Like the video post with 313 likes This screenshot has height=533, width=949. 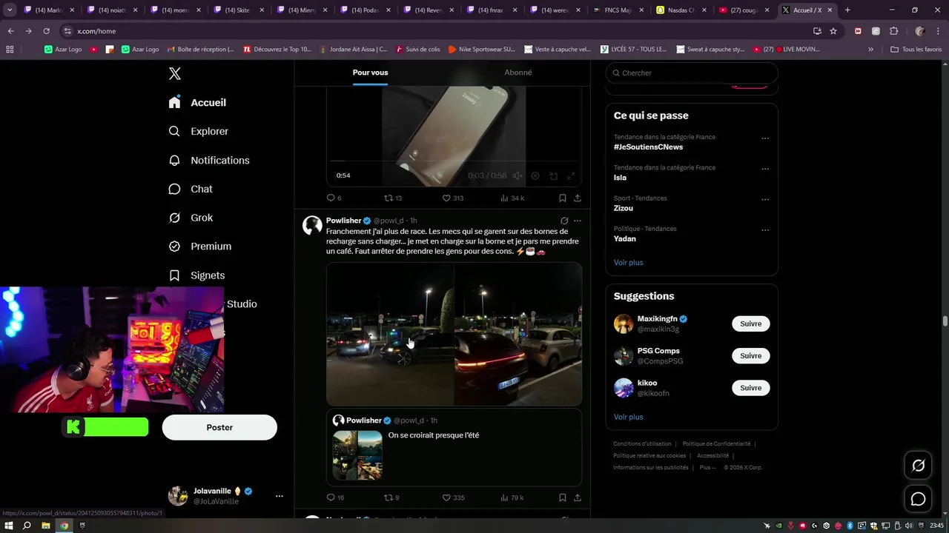point(452,198)
